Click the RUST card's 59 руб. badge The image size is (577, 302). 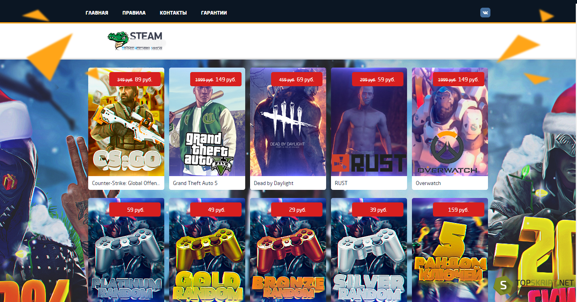378,79
